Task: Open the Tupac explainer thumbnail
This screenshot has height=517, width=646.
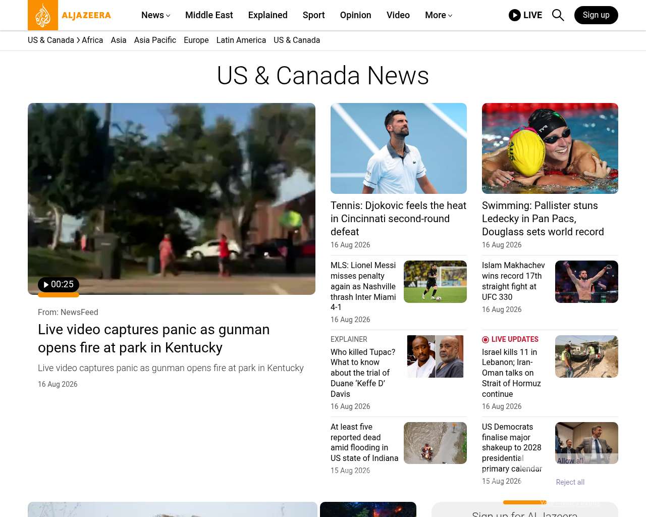Action: 435,356
